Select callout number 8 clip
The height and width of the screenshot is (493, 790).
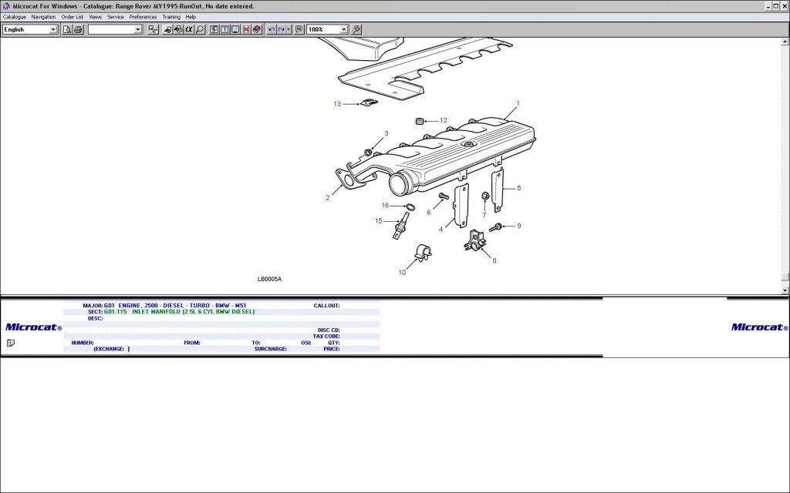[x=495, y=260]
